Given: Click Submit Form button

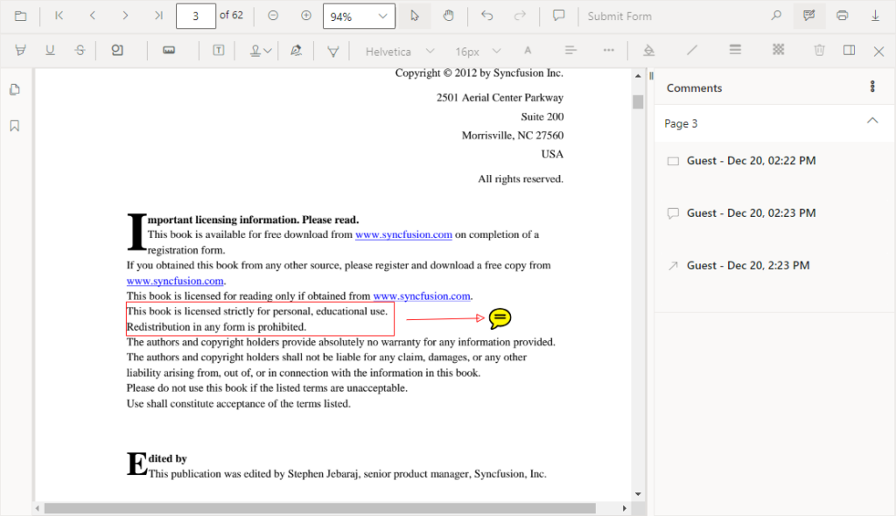Looking at the screenshot, I should pyautogui.click(x=619, y=16).
